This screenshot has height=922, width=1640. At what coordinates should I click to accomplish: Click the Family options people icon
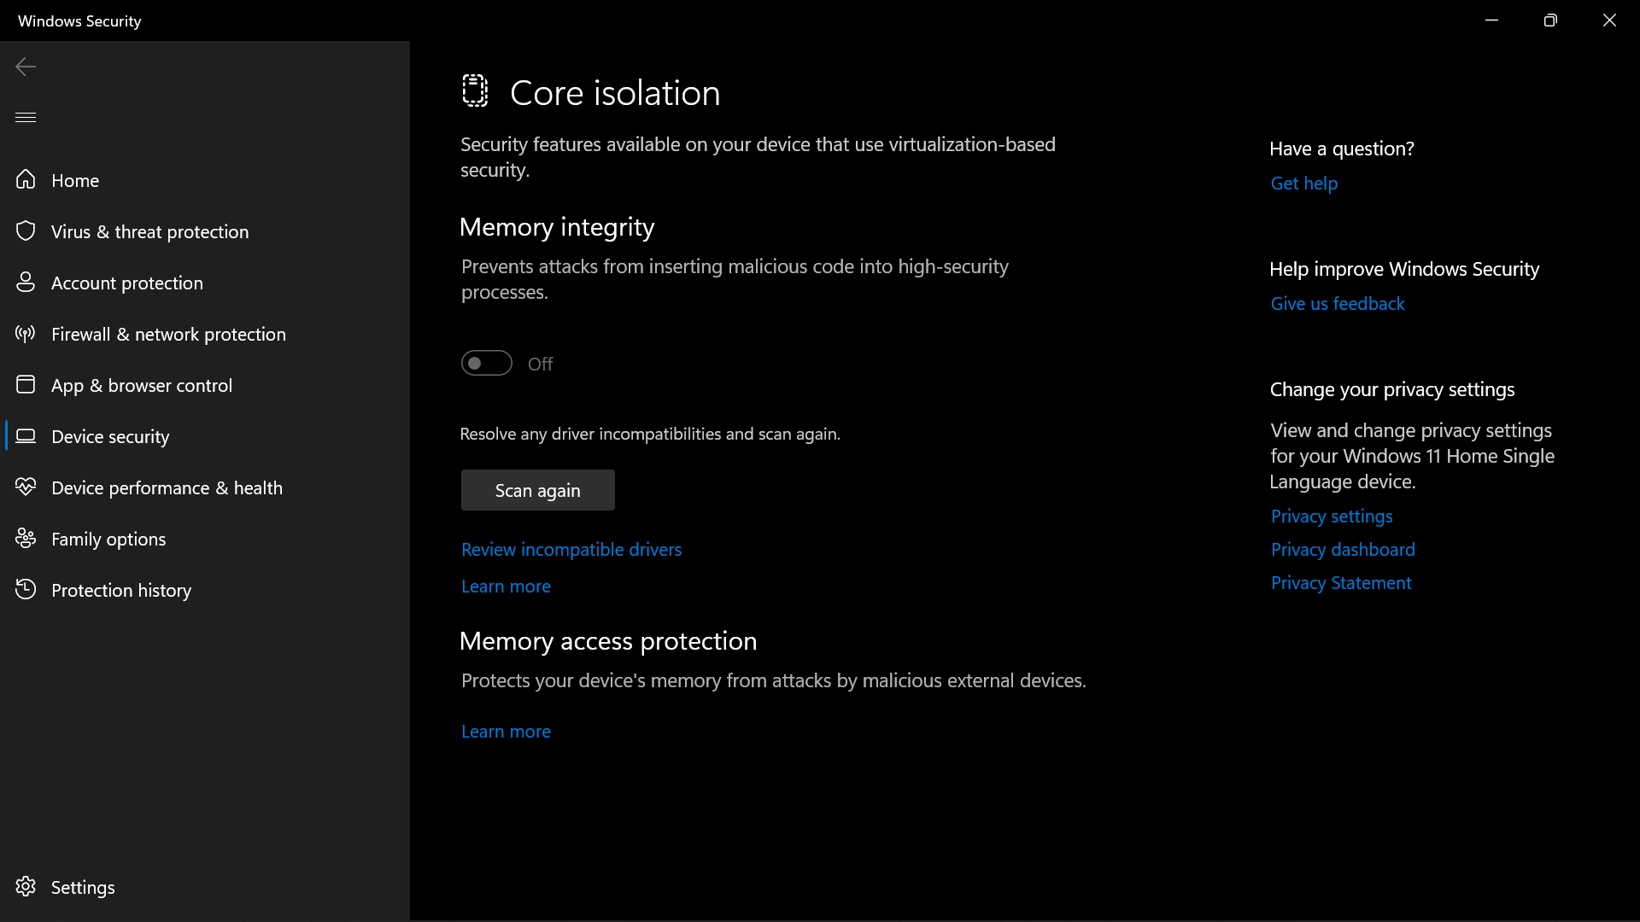tap(26, 538)
